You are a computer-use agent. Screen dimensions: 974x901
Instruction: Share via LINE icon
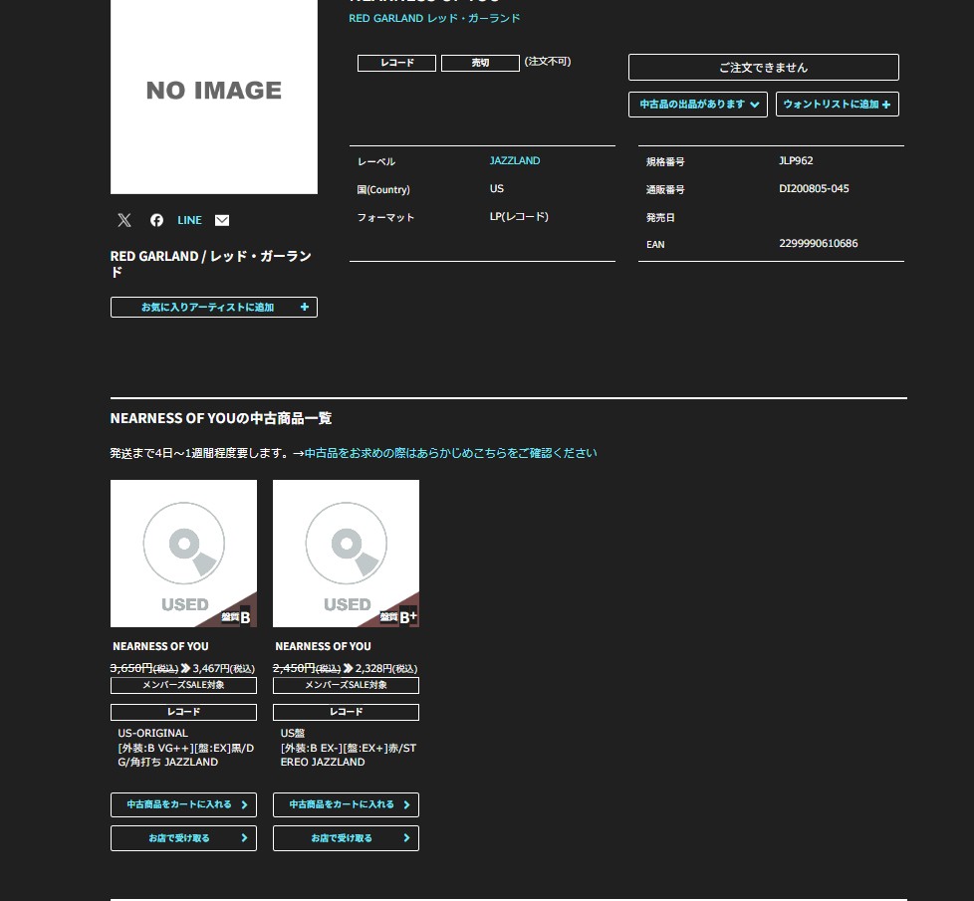tap(189, 220)
